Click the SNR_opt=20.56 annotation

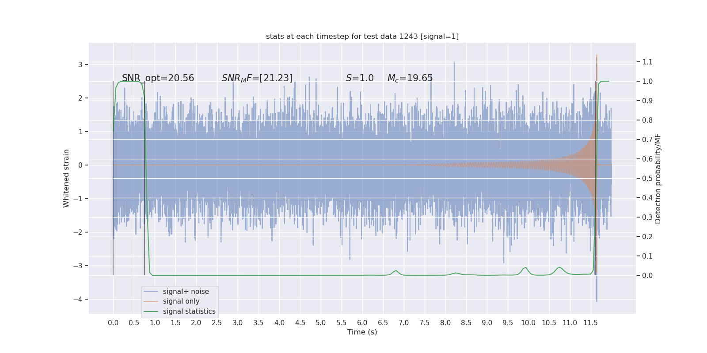[x=158, y=78]
